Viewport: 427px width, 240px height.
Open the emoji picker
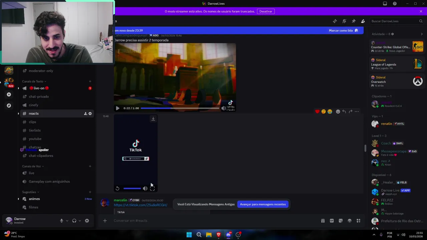(350, 221)
